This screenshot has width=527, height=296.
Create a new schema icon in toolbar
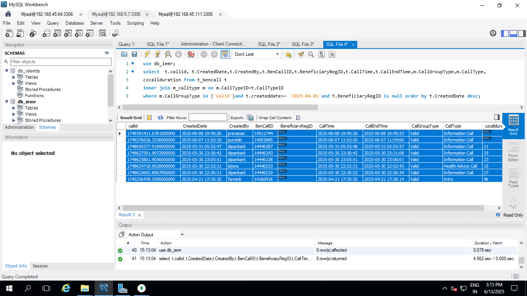[x=46, y=34]
